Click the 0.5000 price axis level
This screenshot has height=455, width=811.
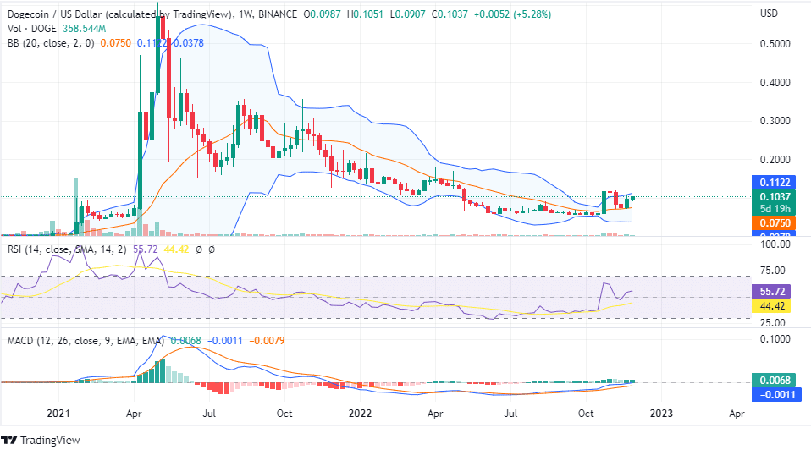pos(775,44)
